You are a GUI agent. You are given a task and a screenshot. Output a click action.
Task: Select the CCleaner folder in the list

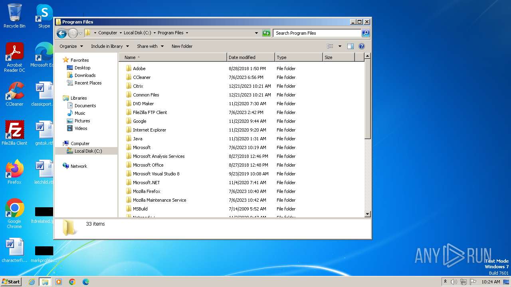point(142,77)
